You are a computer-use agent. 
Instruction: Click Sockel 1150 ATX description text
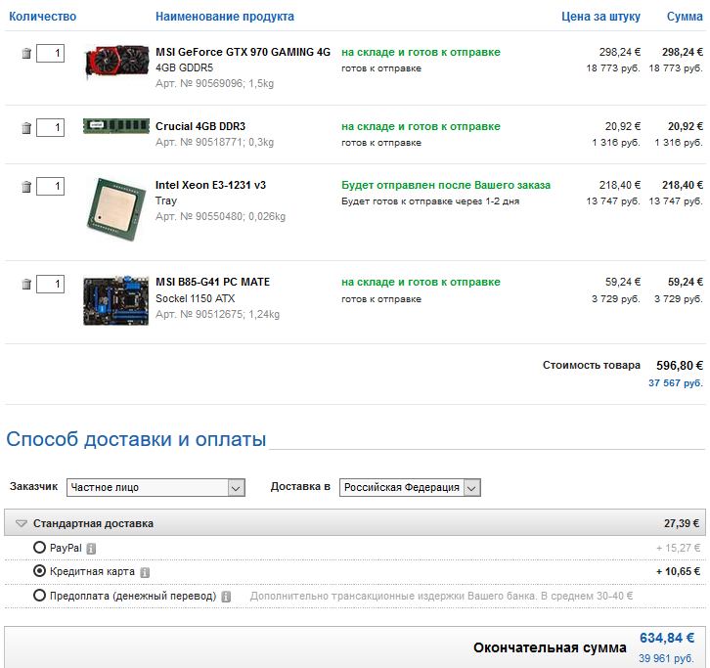click(196, 299)
